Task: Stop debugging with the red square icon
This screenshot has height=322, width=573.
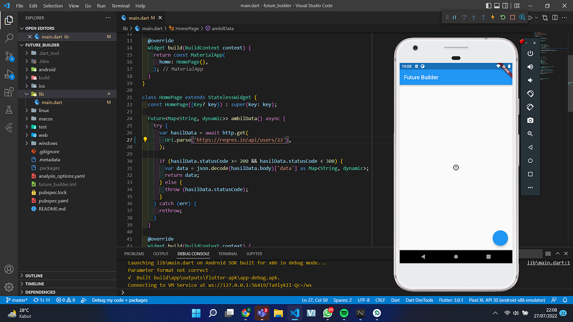Action: 512,17
